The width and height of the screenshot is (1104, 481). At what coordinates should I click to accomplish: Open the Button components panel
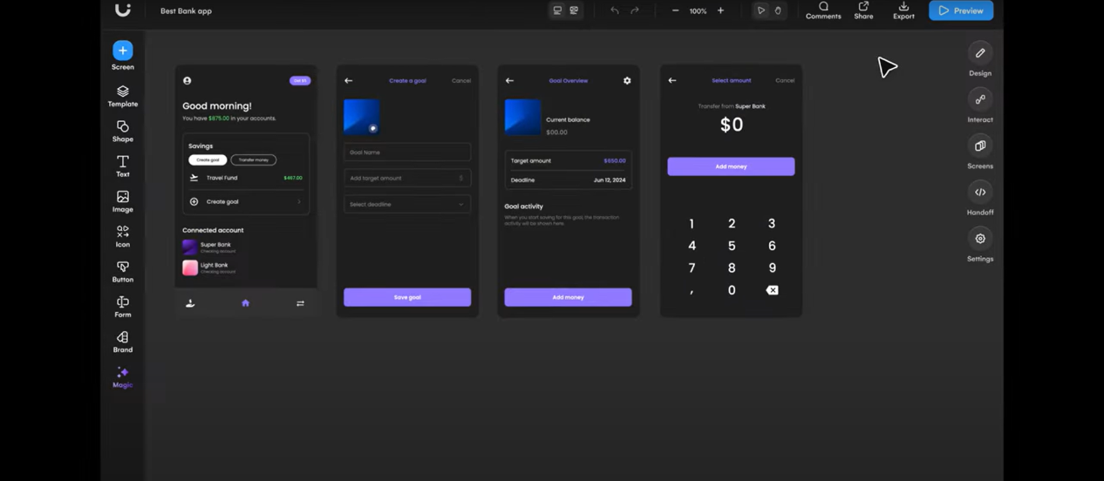(x=123, y=272)
